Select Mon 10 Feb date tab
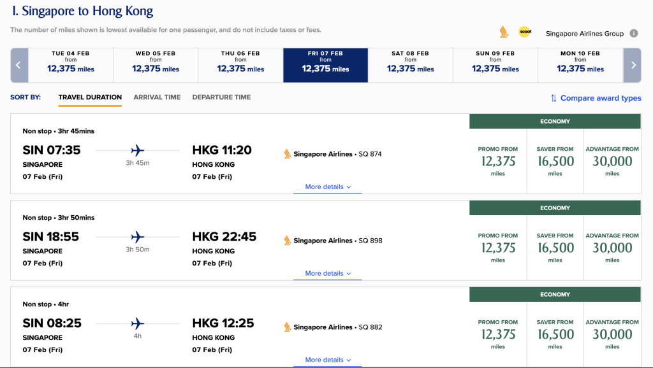The width and height of the screenshot is (653, 368). coord(580,66)
